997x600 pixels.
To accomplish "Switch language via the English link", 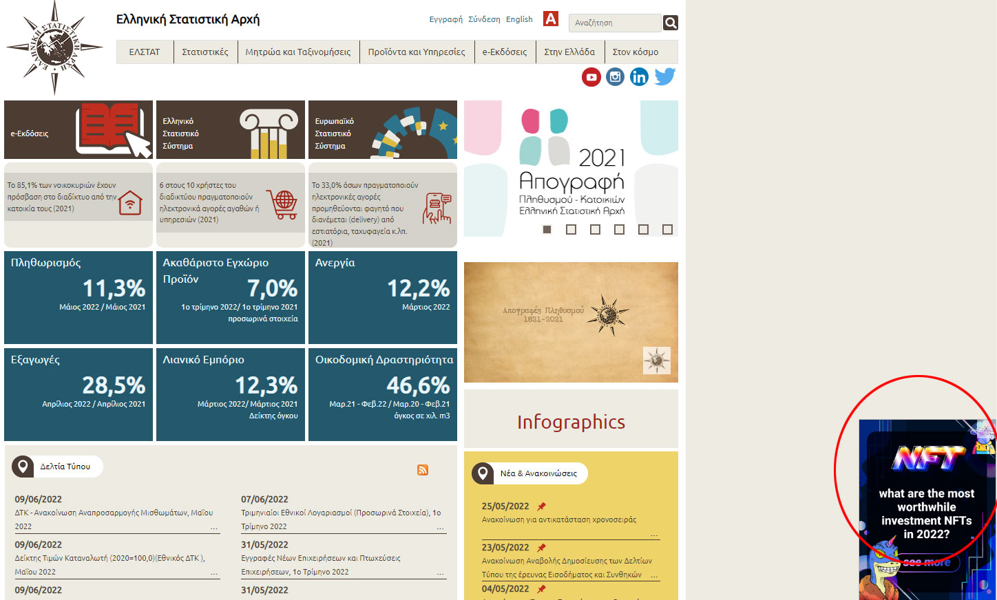I will [519, 19].
